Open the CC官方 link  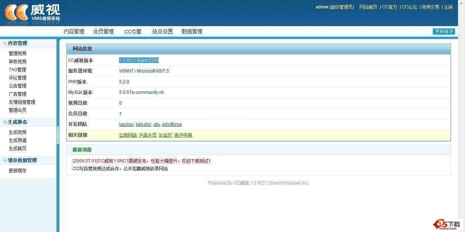coord(389,7)
